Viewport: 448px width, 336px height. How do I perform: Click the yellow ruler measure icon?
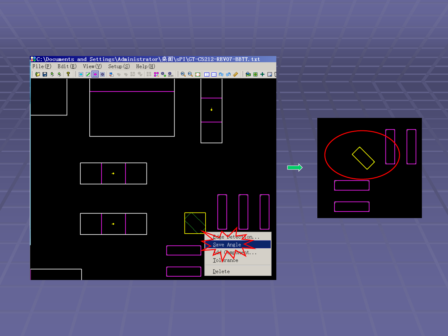(236, 74)
